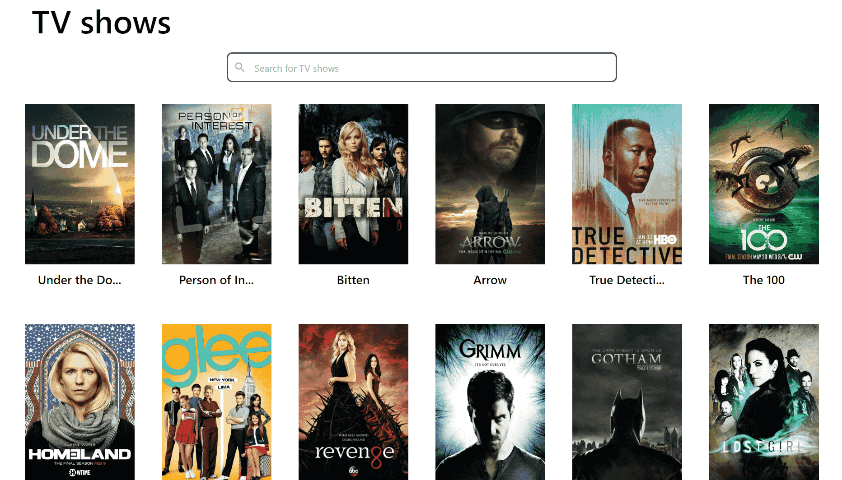Open the Glee poster
This screenshot has height=480, width=842.
click(216, 402)
